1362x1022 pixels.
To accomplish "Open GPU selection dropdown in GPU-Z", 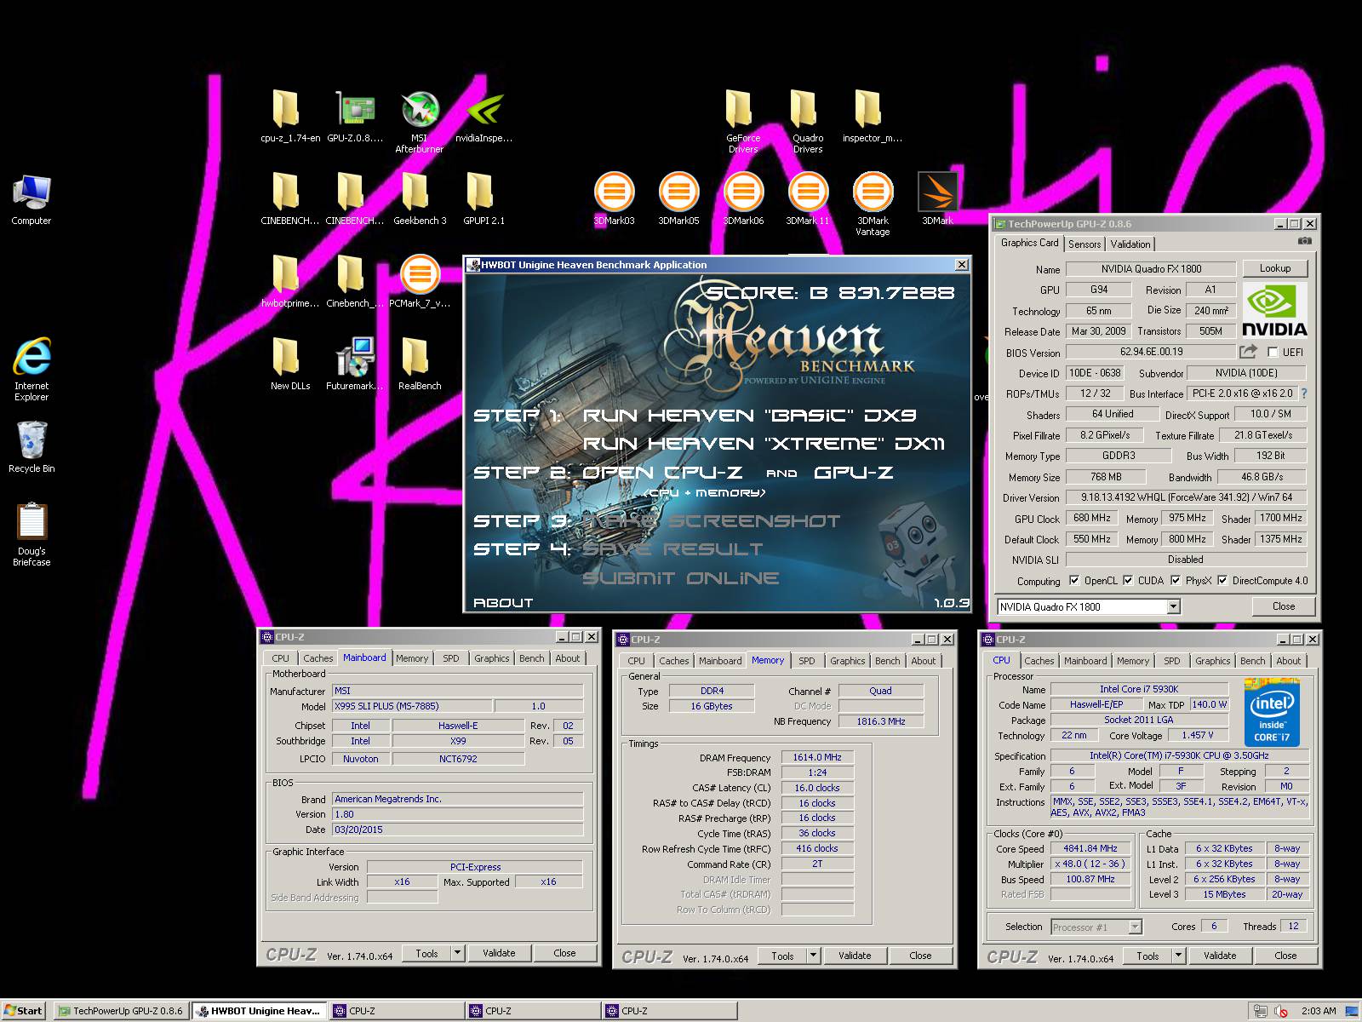I will [x=1174, y=606].
